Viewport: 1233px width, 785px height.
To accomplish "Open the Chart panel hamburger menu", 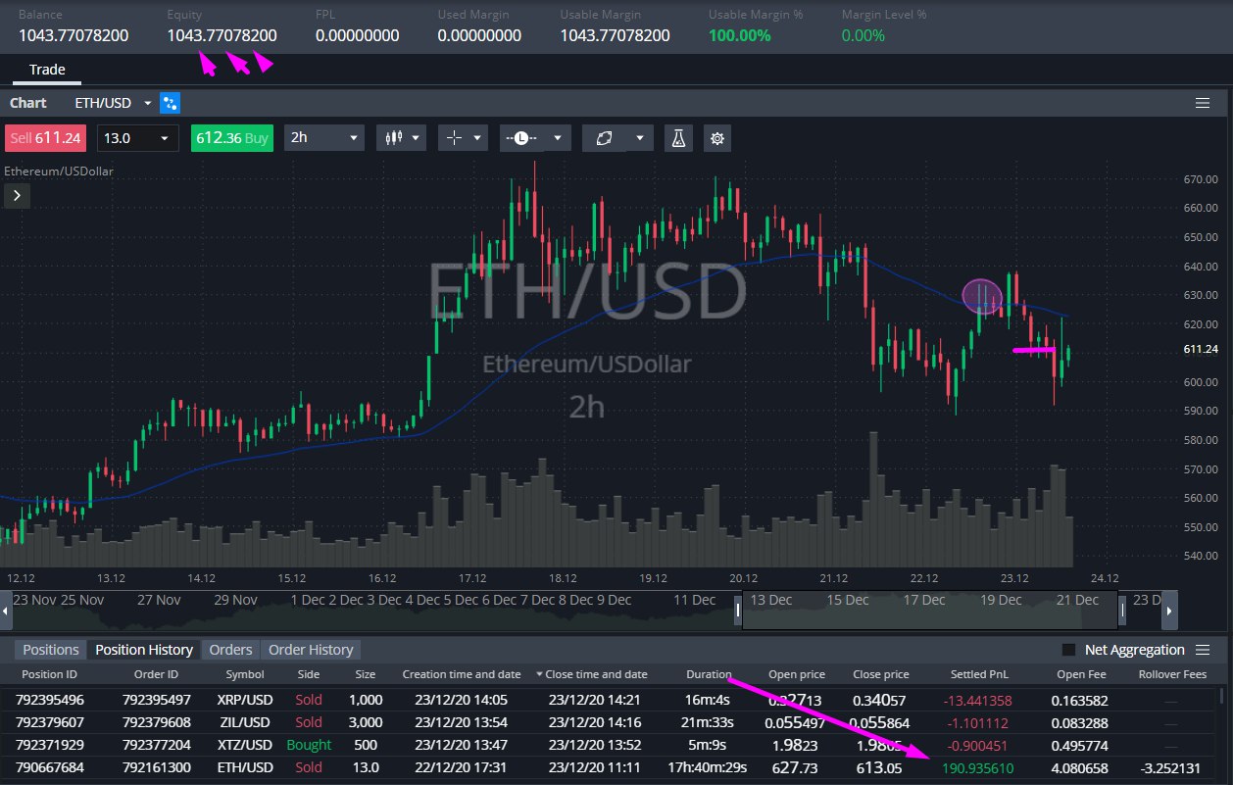I will click(x=1203, y=103).
